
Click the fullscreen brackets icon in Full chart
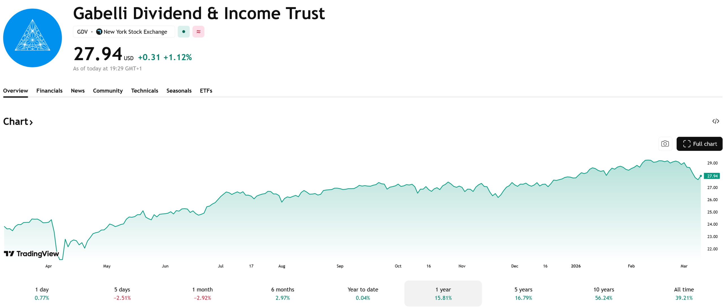click(687, 144)
